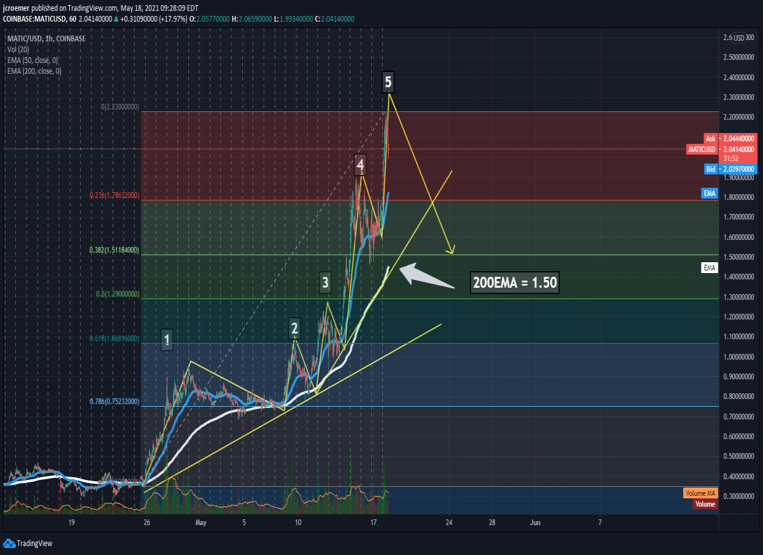Viewport: 763px width, 555px height.
Task: Click the Vol (20) indicator legend
Action: click(x=18, y=50)
